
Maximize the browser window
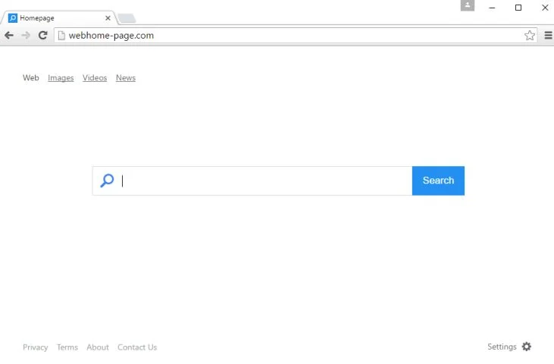(518, 8)
